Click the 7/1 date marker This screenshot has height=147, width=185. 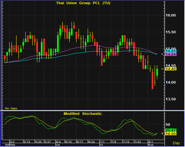[102, 142]
